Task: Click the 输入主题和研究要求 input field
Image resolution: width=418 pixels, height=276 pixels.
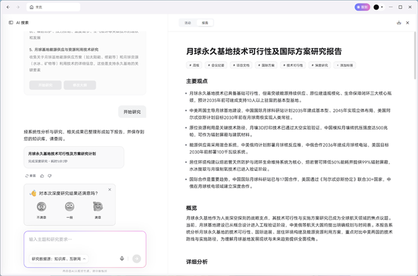Action: 82,239
